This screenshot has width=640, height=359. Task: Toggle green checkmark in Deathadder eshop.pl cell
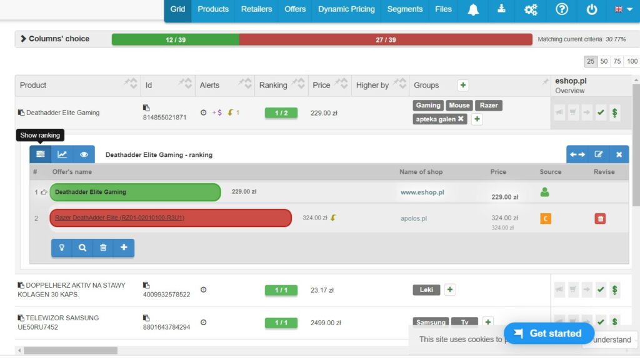tap(601, 113)
